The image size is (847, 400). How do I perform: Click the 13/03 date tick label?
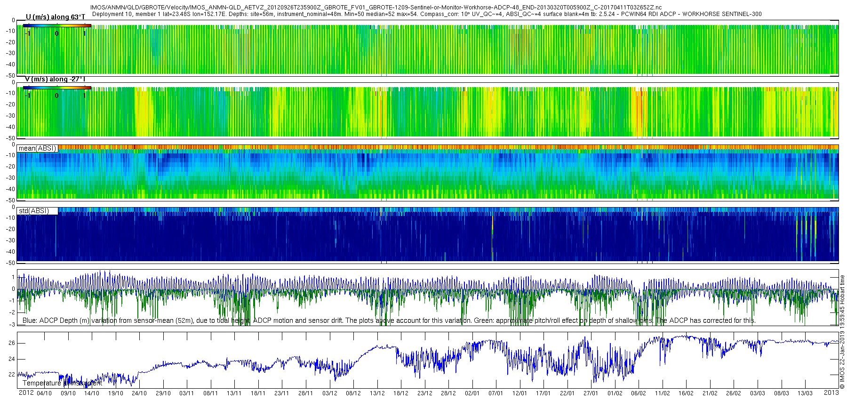(805, 393)
